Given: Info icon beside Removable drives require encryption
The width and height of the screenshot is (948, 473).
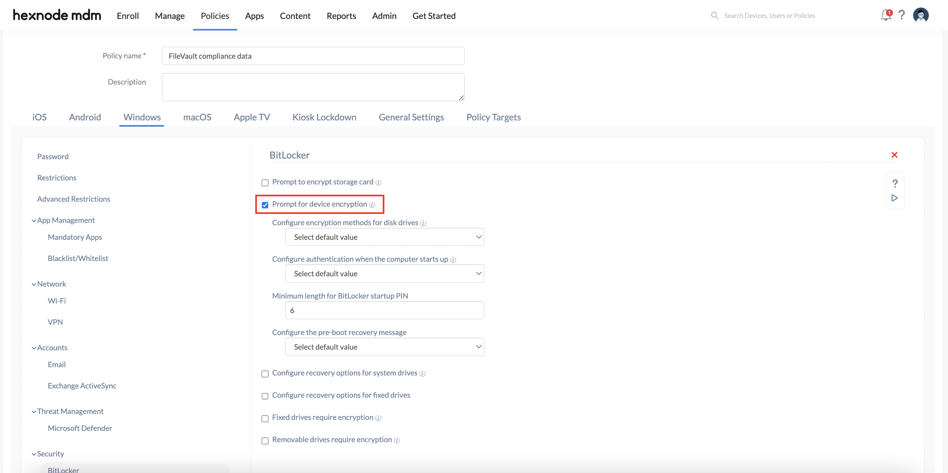Looking at the screenshot, I should click(397, 440).
